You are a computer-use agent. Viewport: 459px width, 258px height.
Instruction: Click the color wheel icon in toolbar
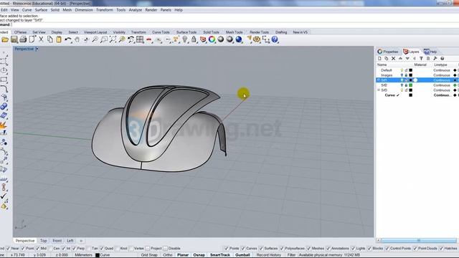[212, 39]
